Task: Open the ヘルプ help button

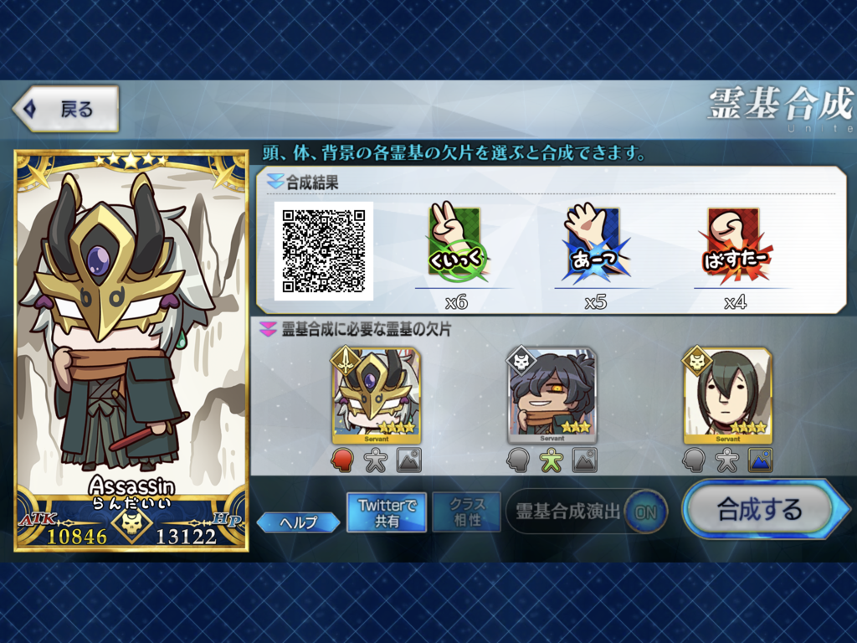Action: tap(298, 522)
